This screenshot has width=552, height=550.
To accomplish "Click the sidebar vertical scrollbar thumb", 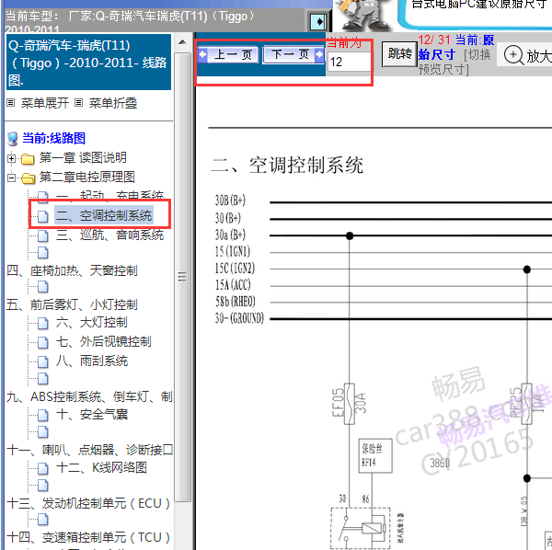I will [x=182, y=277].
